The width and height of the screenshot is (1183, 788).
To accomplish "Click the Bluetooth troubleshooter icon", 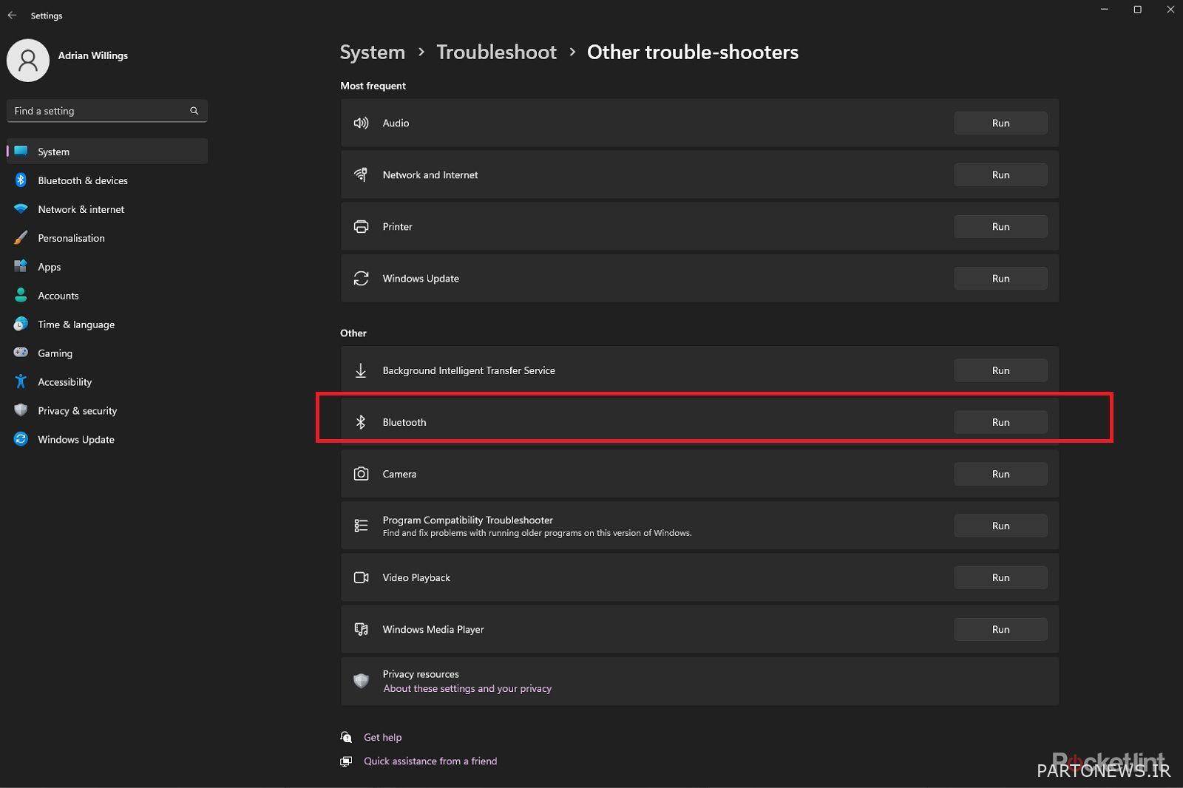I will click(361, 422).
